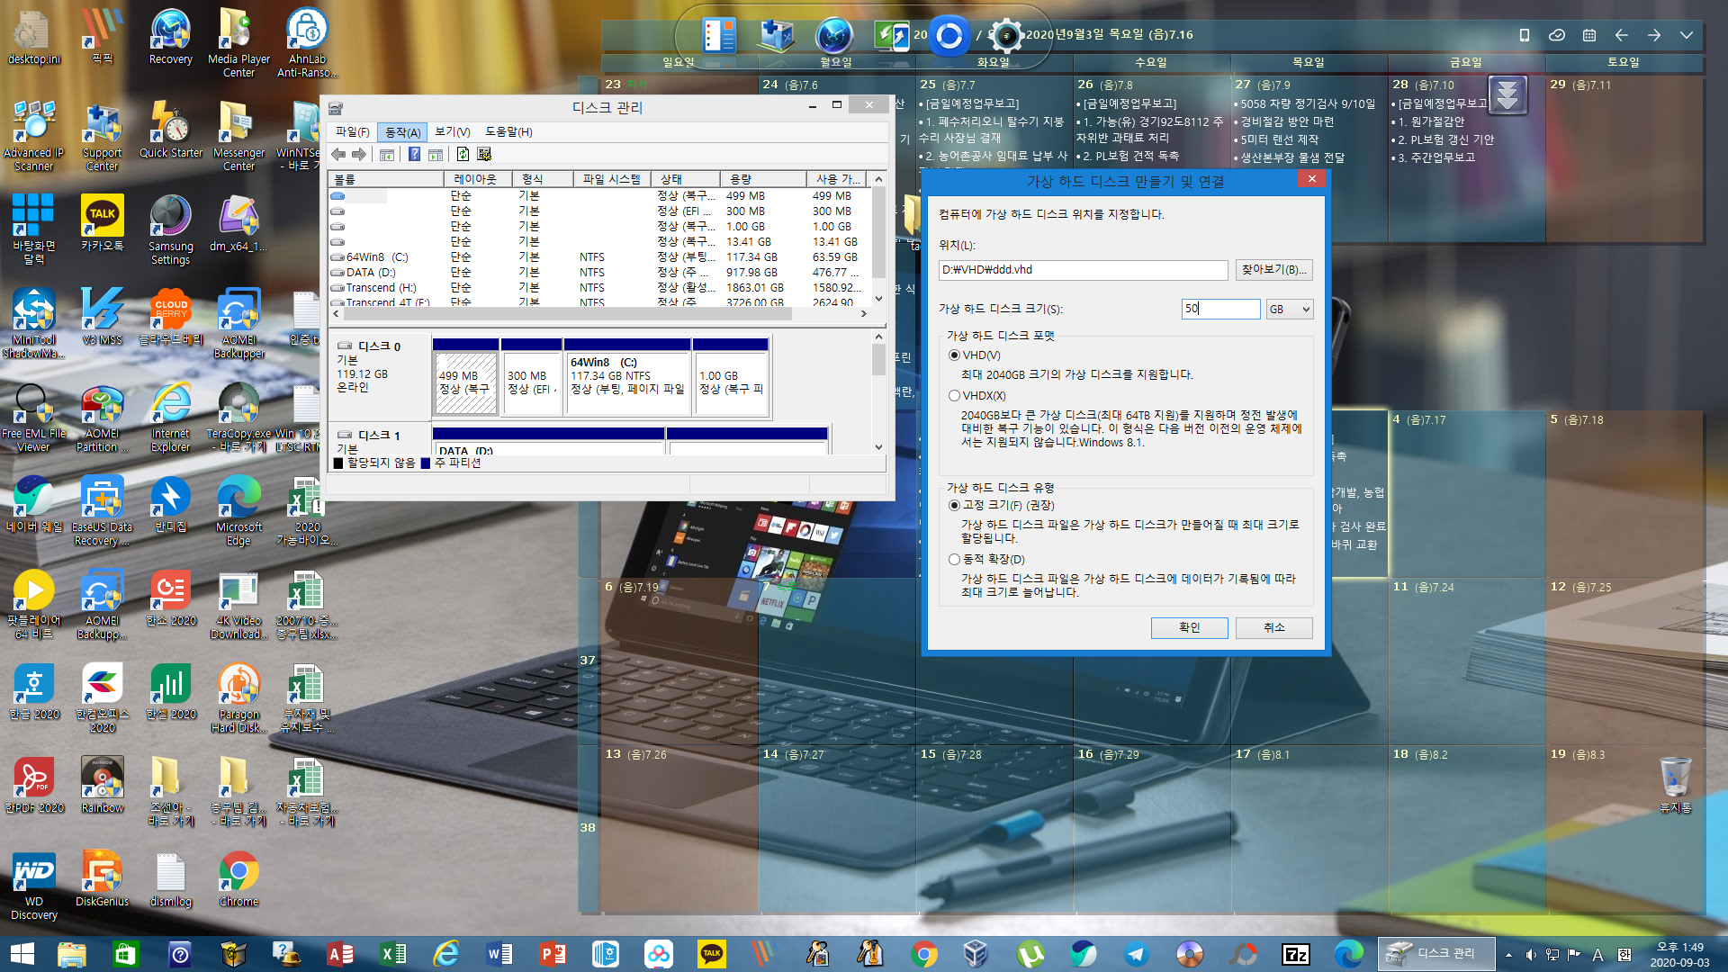Select the 499 MB partition block in Disk 0
Screen dimensions: 1728x972
(x=465, y=377)
